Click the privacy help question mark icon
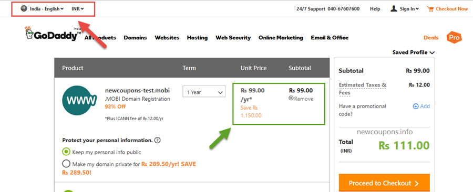Screen dimensions: 473x192 coord(158,140)
